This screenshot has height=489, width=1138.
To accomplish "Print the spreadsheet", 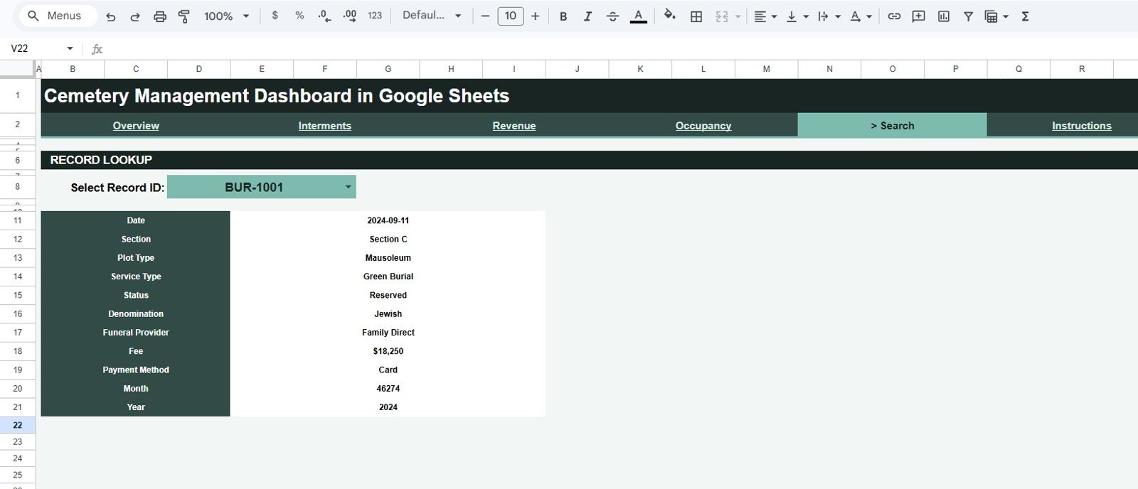I will [160, 16].
